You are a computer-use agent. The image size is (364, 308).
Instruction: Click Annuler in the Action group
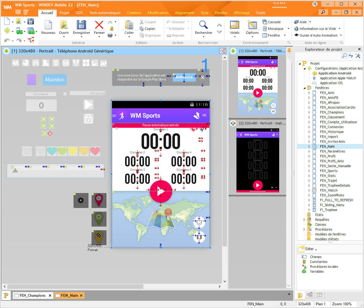(176, 22)
